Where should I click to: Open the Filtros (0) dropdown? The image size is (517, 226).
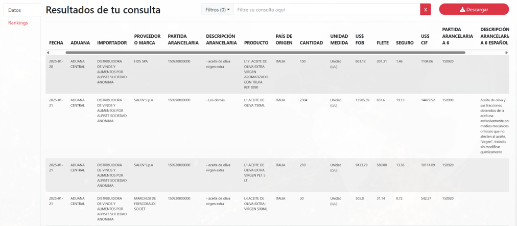pyautogui.click(x=218, y=10)
